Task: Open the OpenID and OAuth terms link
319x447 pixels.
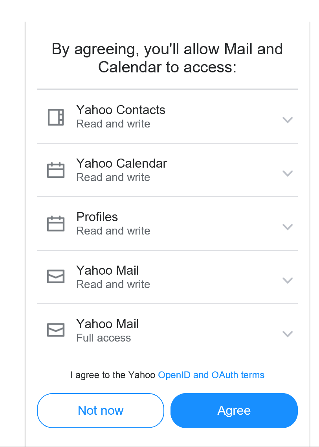Action: coord(211,375)
